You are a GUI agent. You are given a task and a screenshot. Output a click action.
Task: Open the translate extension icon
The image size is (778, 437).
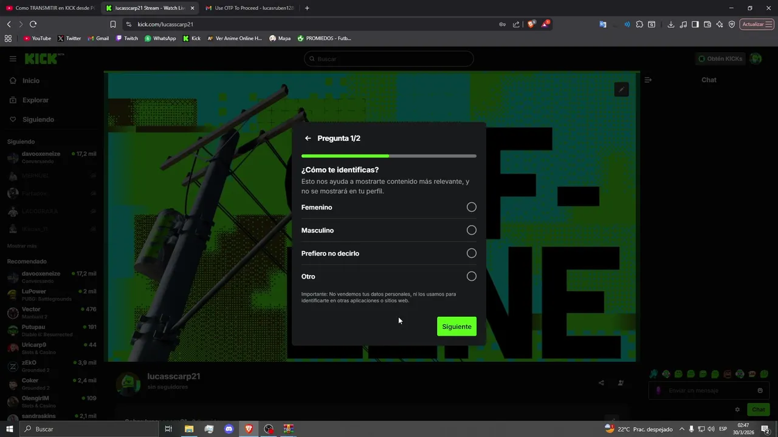click(x=603, y=24)
